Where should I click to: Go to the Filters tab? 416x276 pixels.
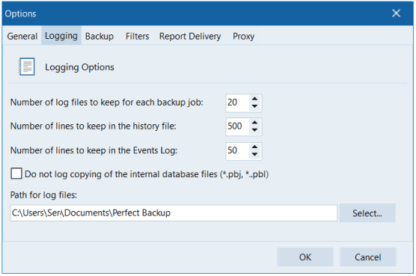(137, 36)
